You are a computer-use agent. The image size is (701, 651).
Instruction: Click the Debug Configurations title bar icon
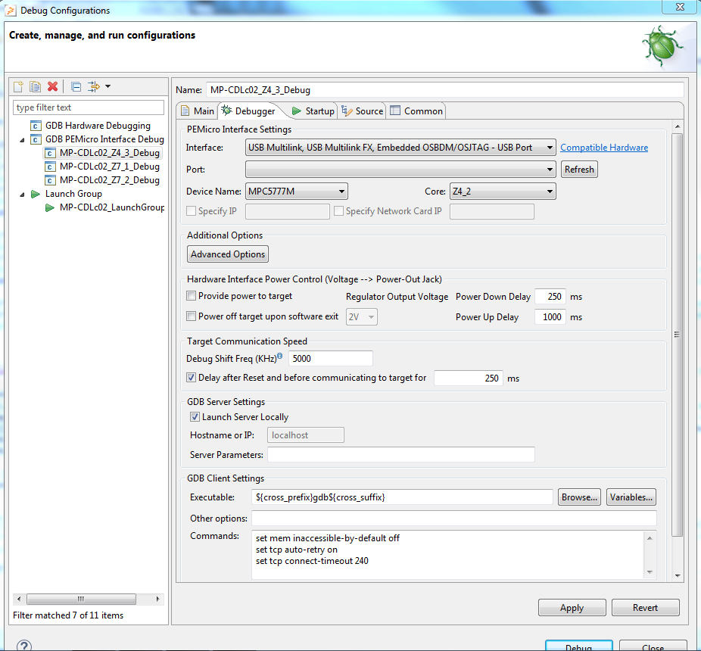(x=11, y=11)
